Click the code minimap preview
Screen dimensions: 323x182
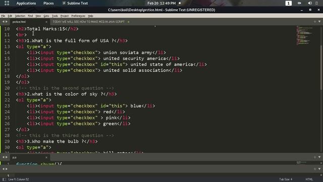point(305,35)
